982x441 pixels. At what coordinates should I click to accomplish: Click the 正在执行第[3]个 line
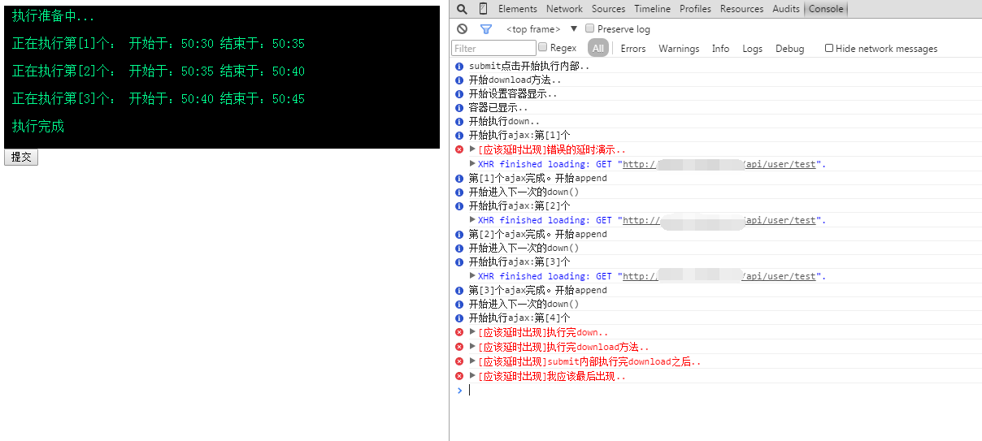[x=159, y=99]
